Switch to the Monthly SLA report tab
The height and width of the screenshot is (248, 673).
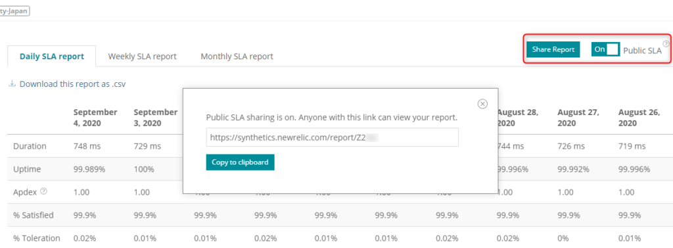[x=237, y=57]
